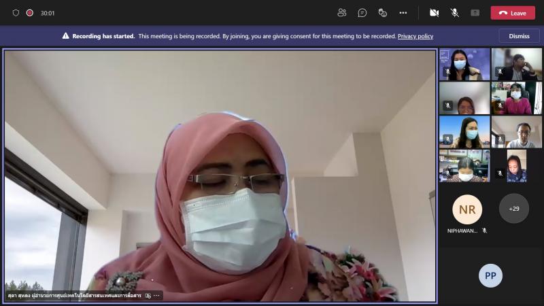Viewport: 544px width, 306px height.
Task: Click the pin icon beside the speaker's name
Action: tap(148, 296)
